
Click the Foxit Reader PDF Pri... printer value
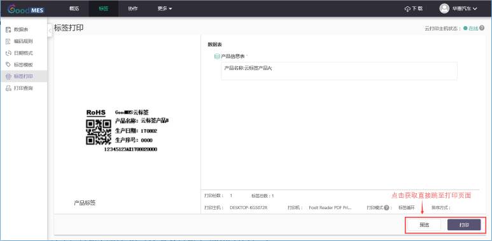coord(330,207)
